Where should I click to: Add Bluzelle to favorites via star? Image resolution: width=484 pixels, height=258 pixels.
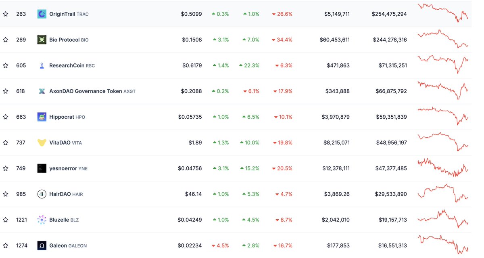(x=6, y=220)
